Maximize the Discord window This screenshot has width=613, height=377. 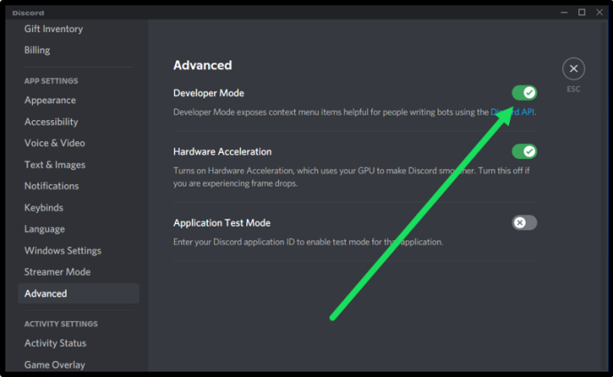pos(582,12)
